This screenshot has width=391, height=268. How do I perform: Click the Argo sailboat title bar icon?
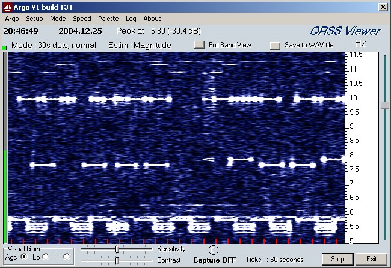(7, 7)
